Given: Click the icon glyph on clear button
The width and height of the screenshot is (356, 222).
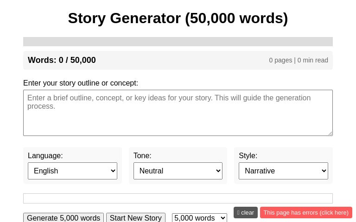Looking at the screenshot, I should pos(238,213).
